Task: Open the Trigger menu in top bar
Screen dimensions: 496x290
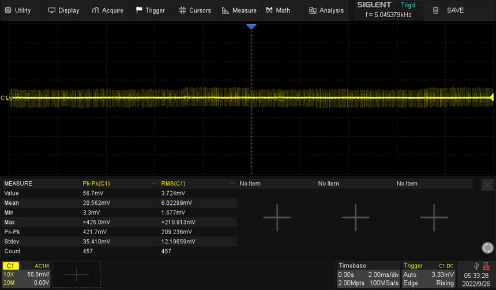Action: coord(150,10)
